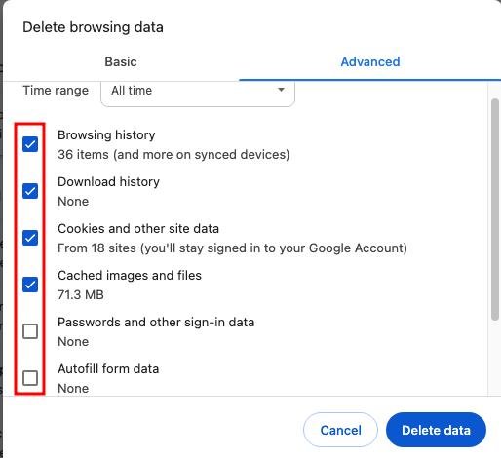Uncheck the Download history checkbox
Image resolution: width=501 pixels, height=458 pixels.
[x=30, y=191]
